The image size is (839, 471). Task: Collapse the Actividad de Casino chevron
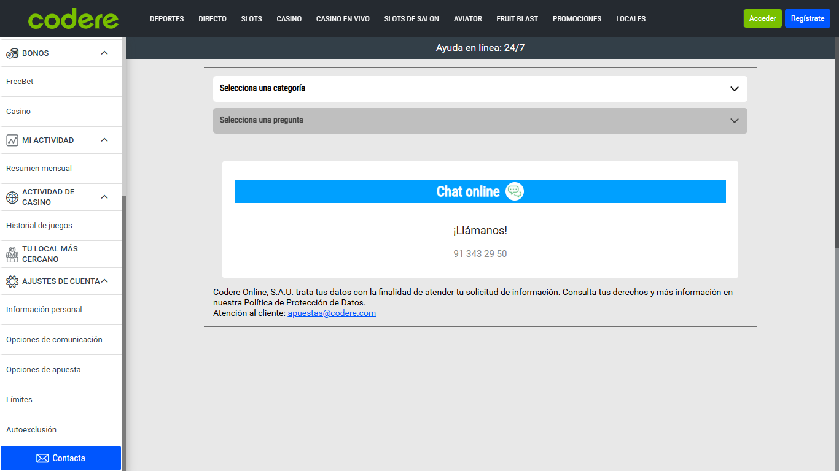pos(104,197)
